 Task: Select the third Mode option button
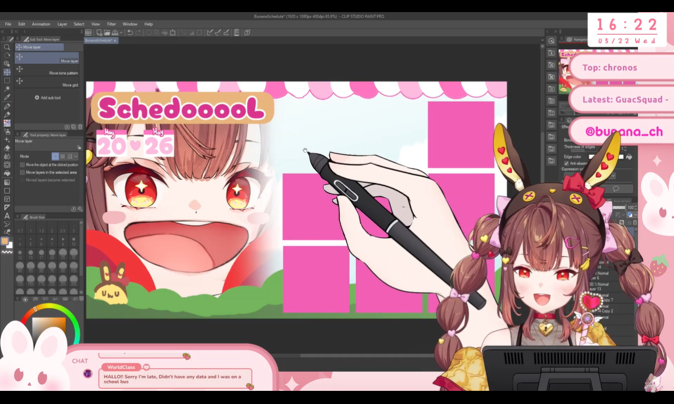pyautogui.click(x=70, y=156)
